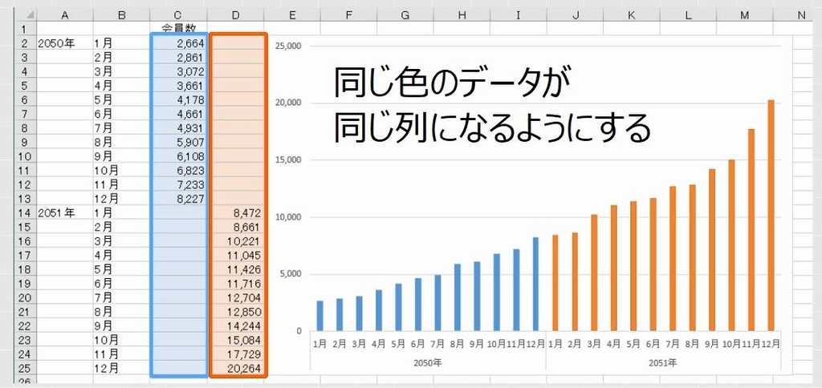Select the cell with value 5,907
This screenshot has width=822, height=388.
[x=178, y=142]
